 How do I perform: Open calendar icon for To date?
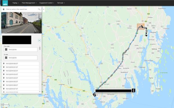(6, 58)
